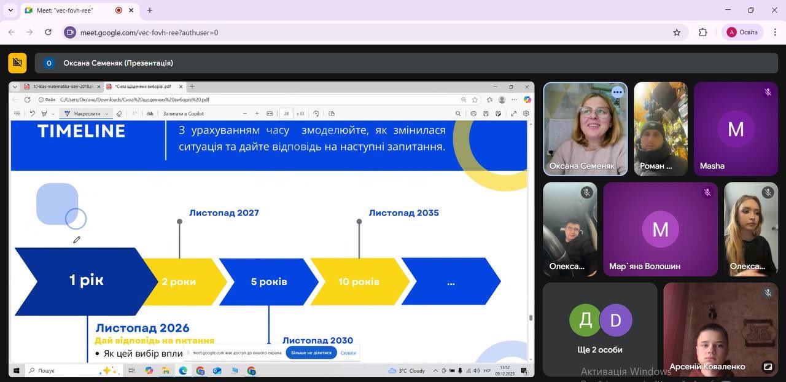
Task: Click muted mic icon on Masha tile
Action: point(768,92)
